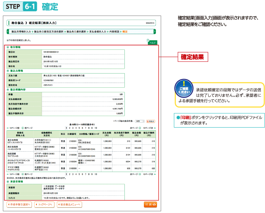Click the 再表示 refresh button
This screenshot has height=213, width=265.
[x=151, y=121]
